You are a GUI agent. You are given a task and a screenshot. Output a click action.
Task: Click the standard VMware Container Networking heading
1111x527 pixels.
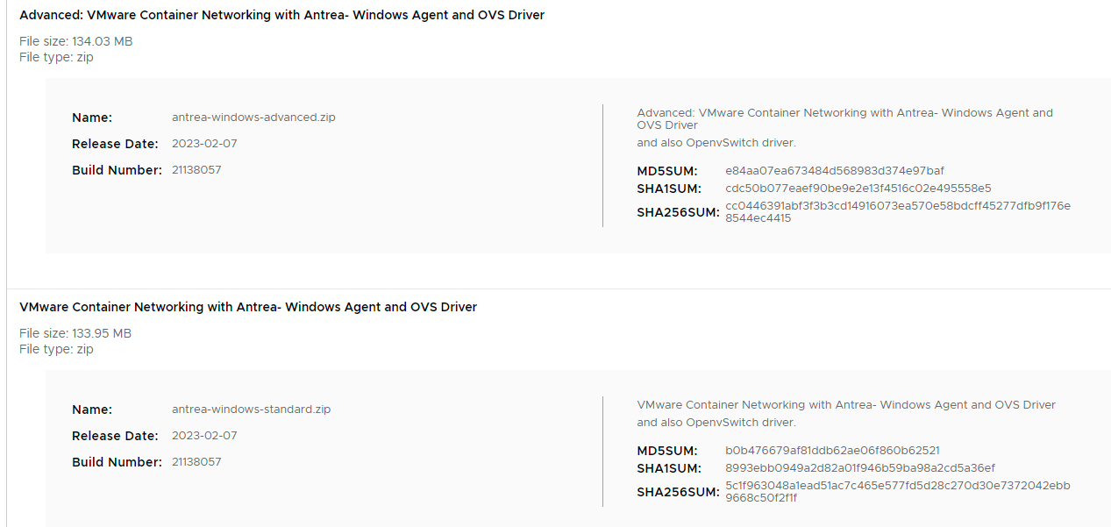pos(248,307)
